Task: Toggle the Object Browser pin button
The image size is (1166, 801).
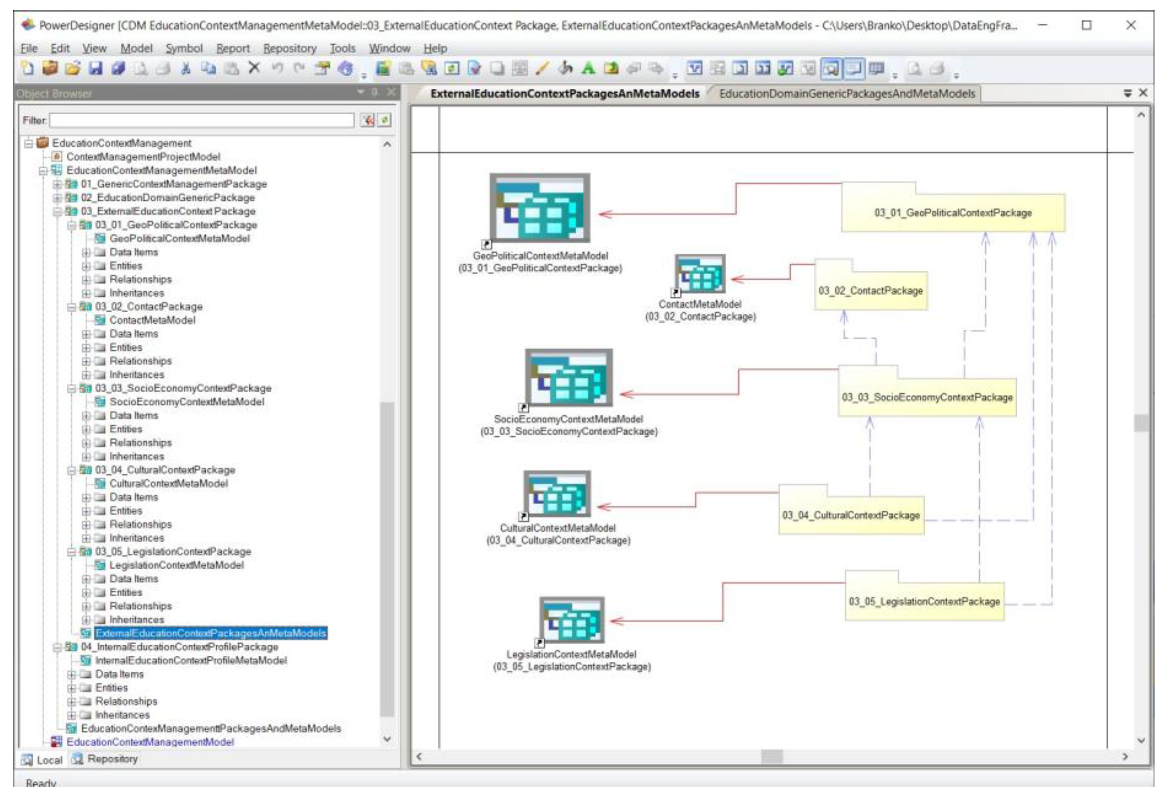Action: 375,93
